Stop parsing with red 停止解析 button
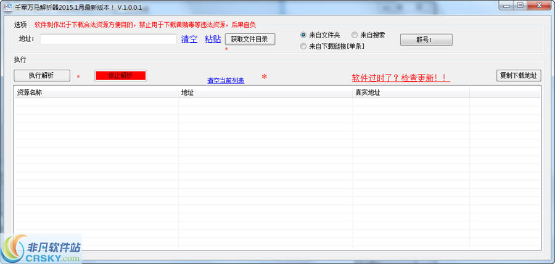Screen dimensions: 555x264 pos(121,75)
